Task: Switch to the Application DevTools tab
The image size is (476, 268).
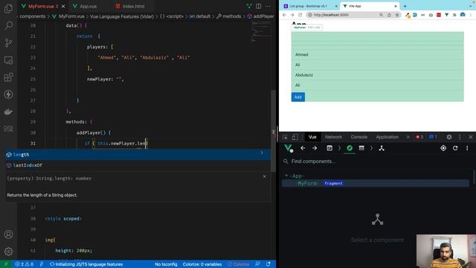Action: 387,137
